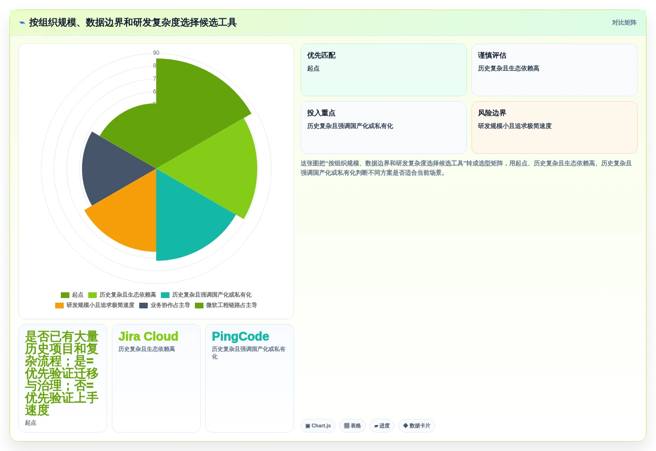Click the Chart.js tag chip

[x=318, y=426]
